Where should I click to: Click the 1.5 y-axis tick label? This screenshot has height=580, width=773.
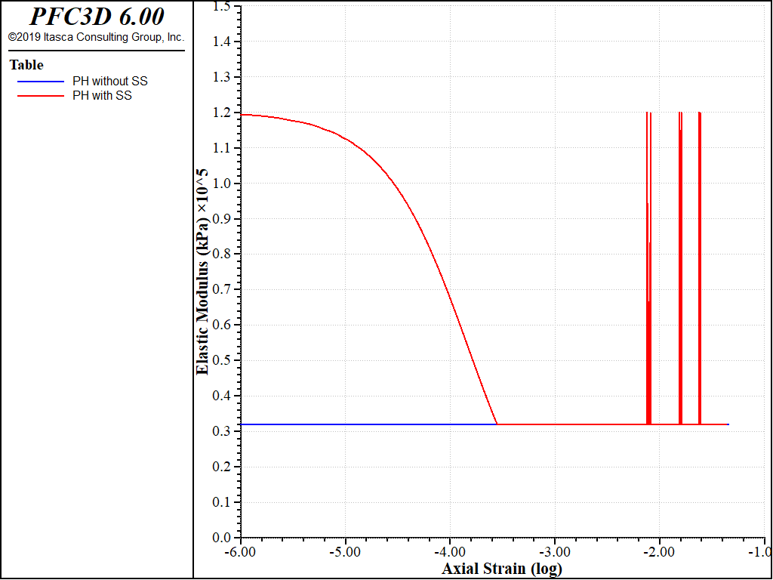[221, 6]
